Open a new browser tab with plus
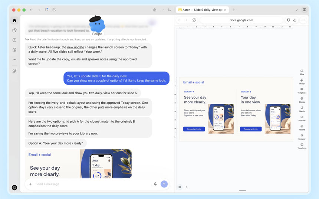This screenshot has width=319, height=199. (x=234, y=10)
